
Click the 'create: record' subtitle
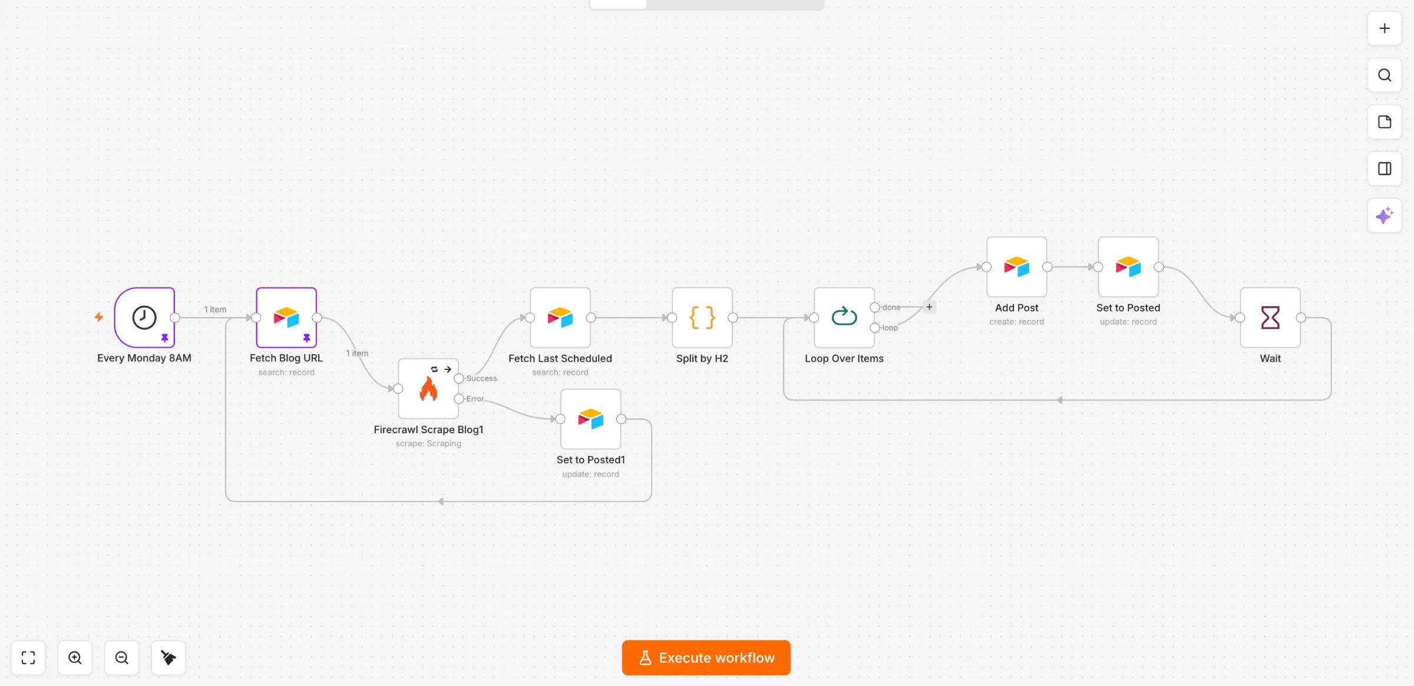tap(1017, 322)
